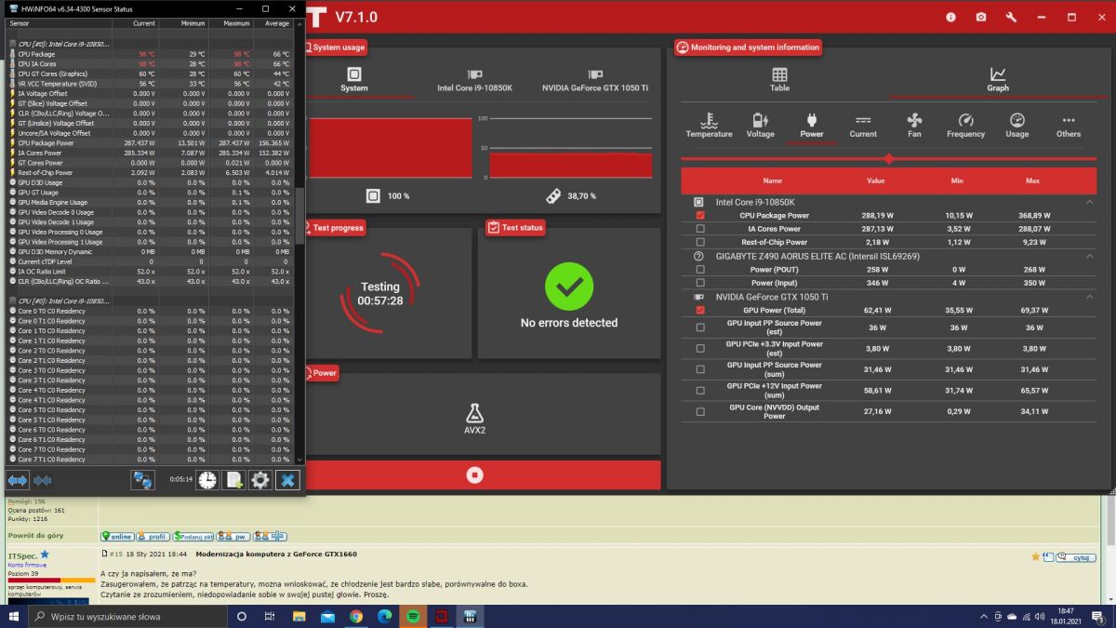Open the Mail app from taskbar
Image resolution: width=1116 pixels, height=628 pixels.
click(327, 616)
